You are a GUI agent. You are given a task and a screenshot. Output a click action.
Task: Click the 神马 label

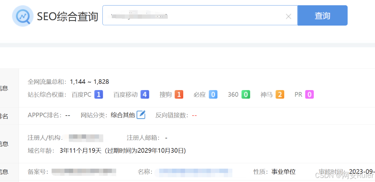[x=267, y=95]
